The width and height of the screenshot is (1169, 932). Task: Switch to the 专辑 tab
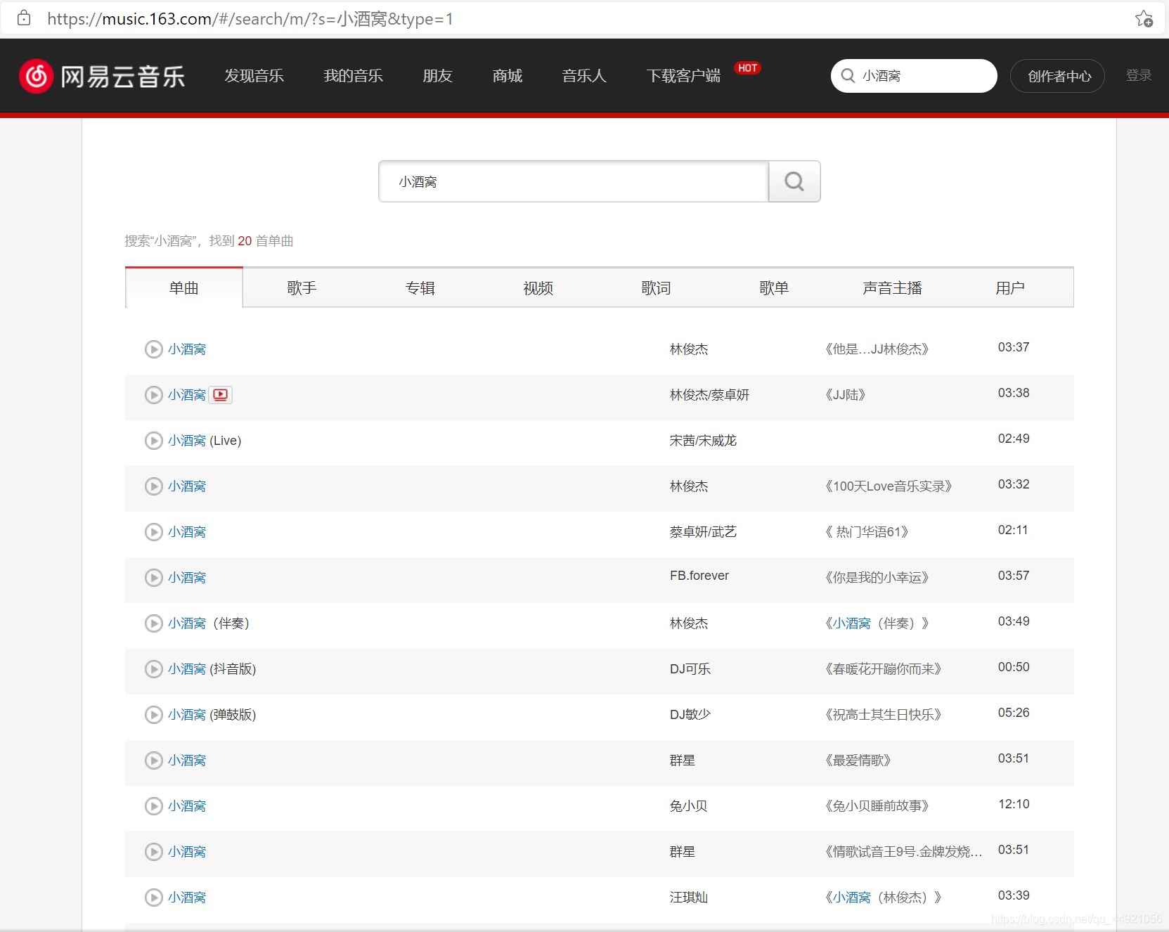pos(420,287)
